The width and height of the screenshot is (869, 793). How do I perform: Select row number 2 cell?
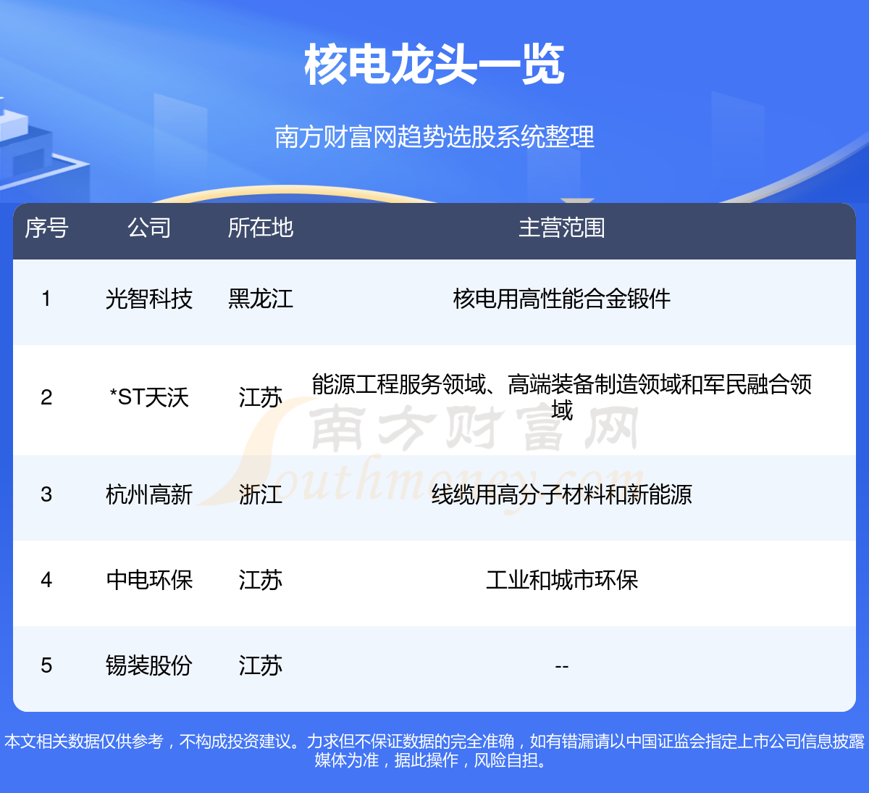46,397
